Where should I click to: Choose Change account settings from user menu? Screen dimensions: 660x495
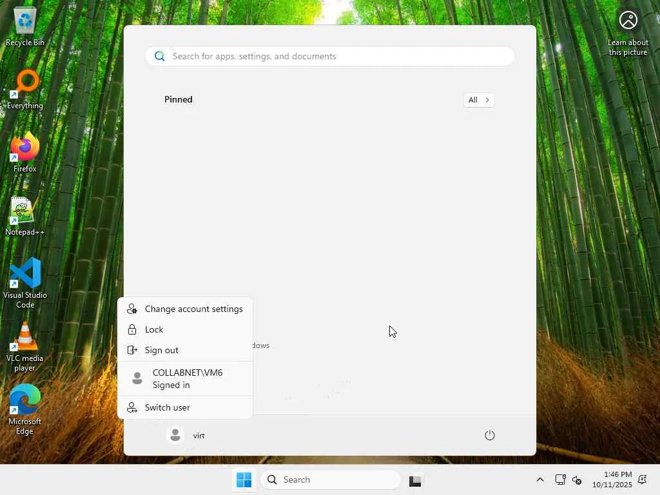[x=185, y=309]
